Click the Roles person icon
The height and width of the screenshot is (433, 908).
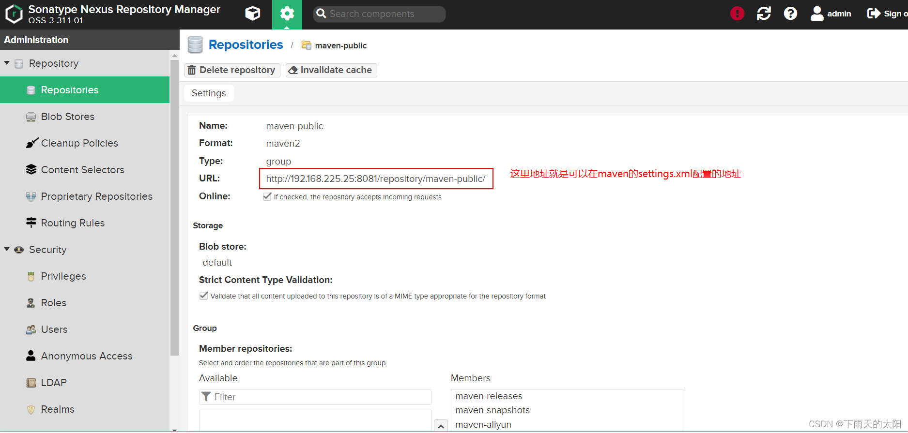point(31,303)
